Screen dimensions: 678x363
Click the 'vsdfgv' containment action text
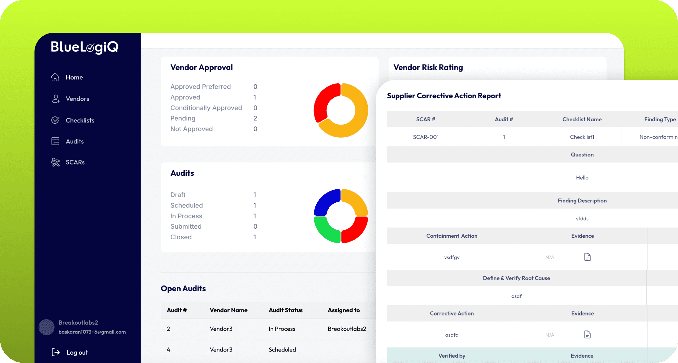(x=452, y=257)
